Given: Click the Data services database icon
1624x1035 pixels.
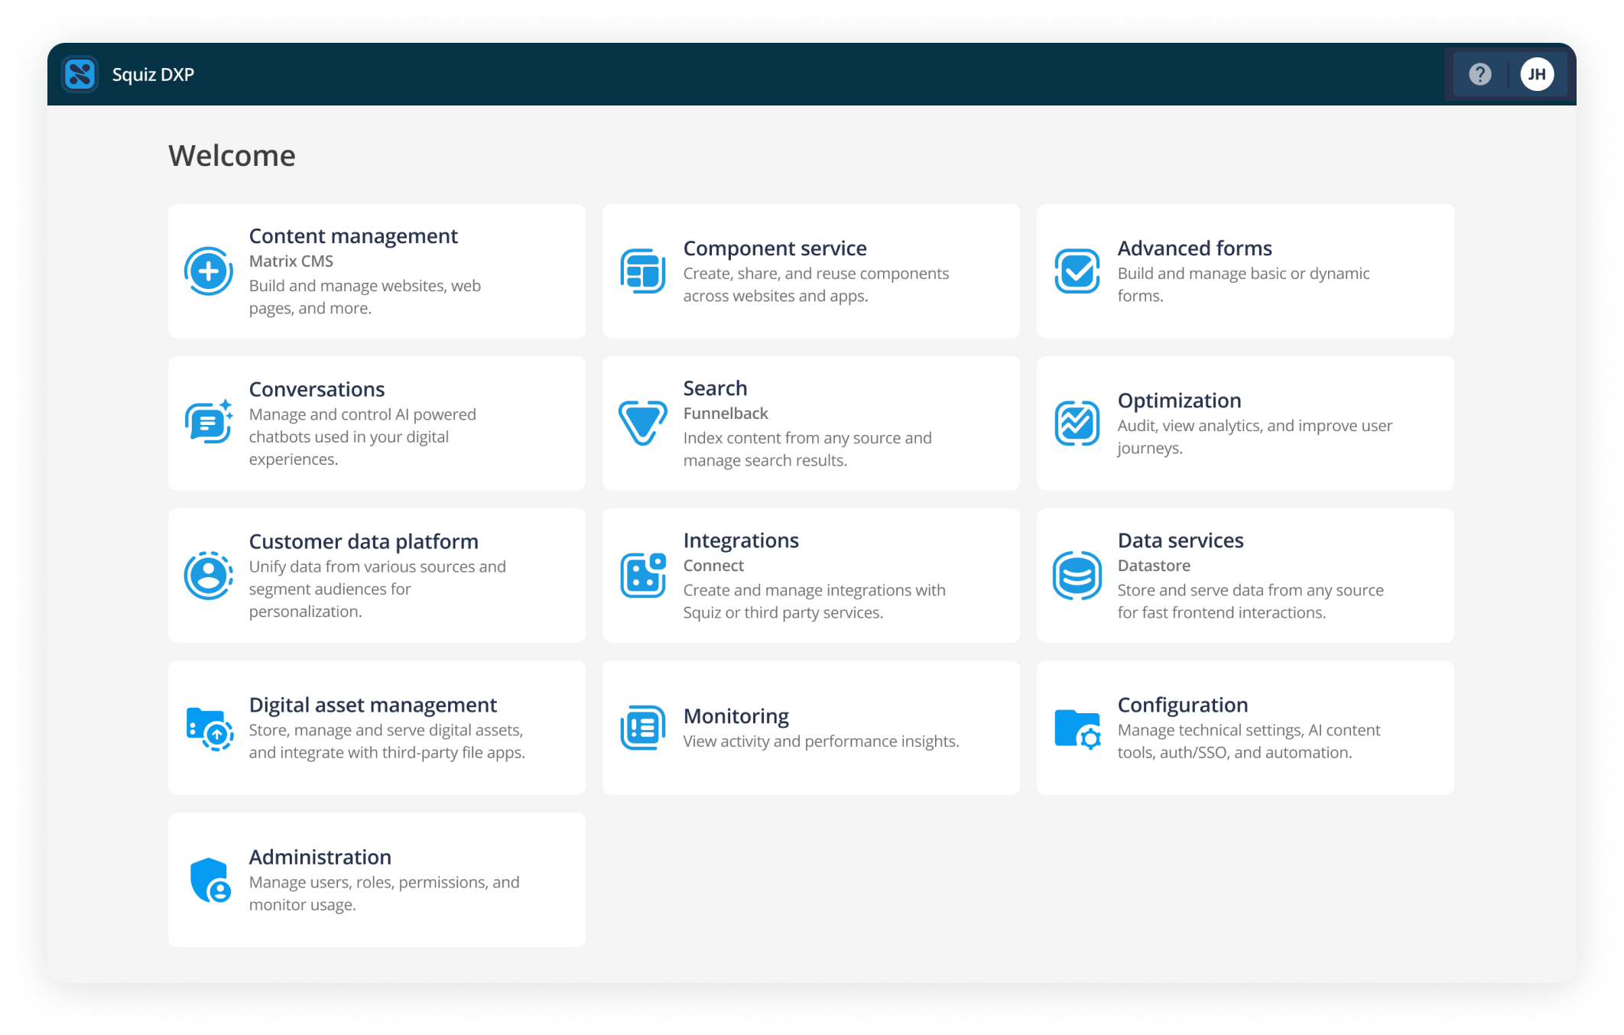Looking at the screenshot, I should (x=1077, y=575).
